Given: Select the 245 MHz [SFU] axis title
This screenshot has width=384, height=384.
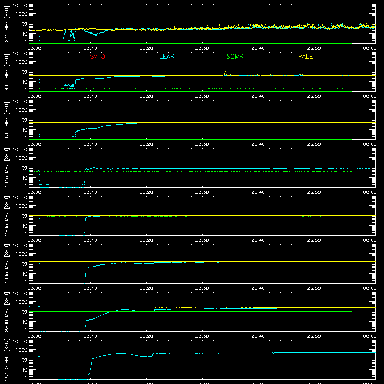Looking at the screenshot, I should pos(7,24).
